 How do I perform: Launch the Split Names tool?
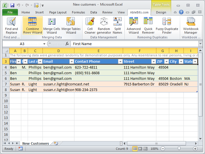pyautogui.click(x=117, y=26)
